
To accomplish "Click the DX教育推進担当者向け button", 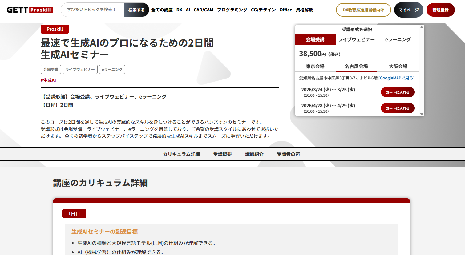I will (x=363, y=10).
